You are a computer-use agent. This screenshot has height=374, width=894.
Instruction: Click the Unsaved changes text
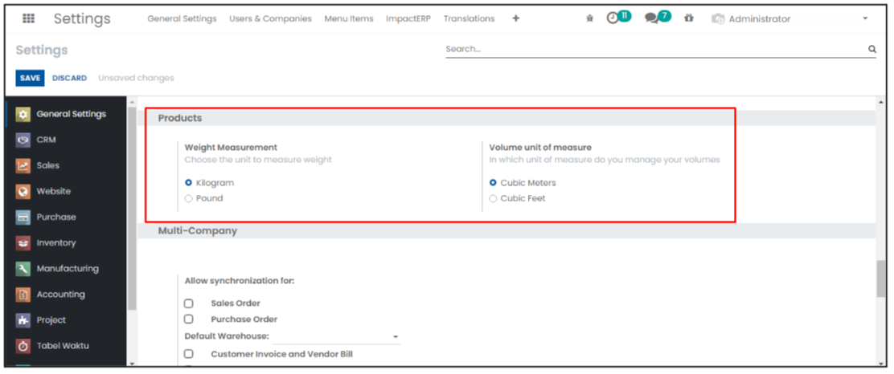136,78
